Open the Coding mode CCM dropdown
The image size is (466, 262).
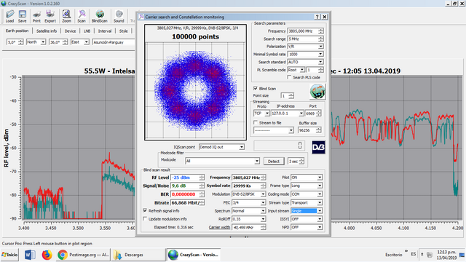click(320, 194)
